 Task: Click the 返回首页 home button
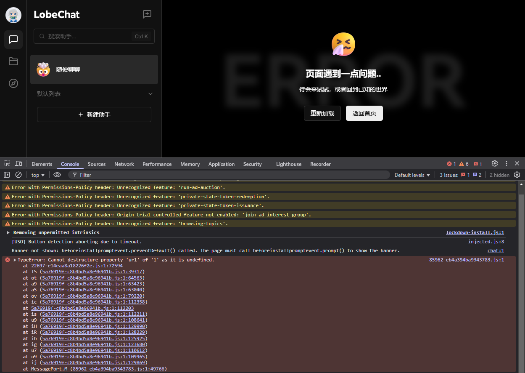pyautogui.click(x=364, y=113)
